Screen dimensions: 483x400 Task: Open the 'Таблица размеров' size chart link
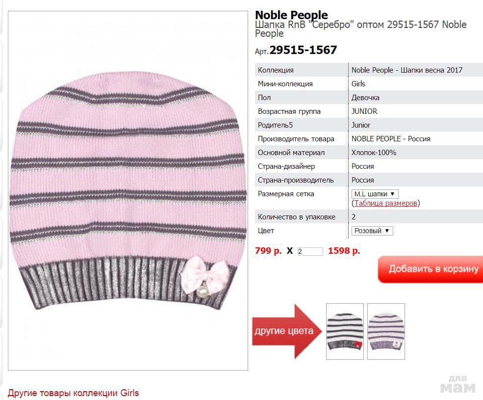click(385, 203)
